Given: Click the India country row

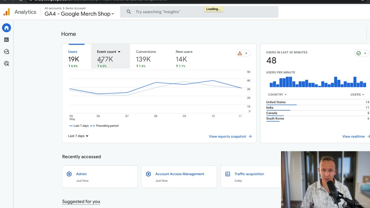Looking at the screenshot, I should point(318,108).
